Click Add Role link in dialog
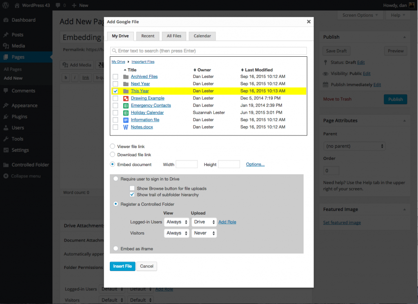Image resolution: width=418 pixels, height=304 pixels. pyautogui.click(x=227, y=222)
